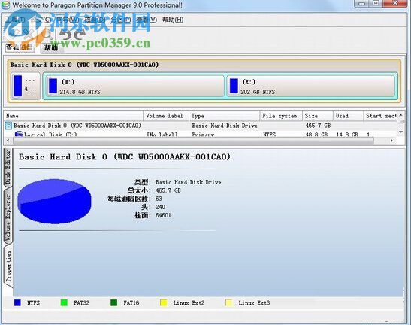Screen dimensions: 411x325
Task: Open the Properties vertical tab
Action: (8, 266)
